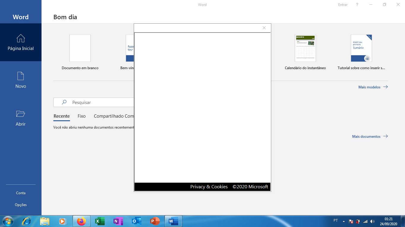Click the Pesquisar search field
The image size is (405, 227).
[94, 102]
